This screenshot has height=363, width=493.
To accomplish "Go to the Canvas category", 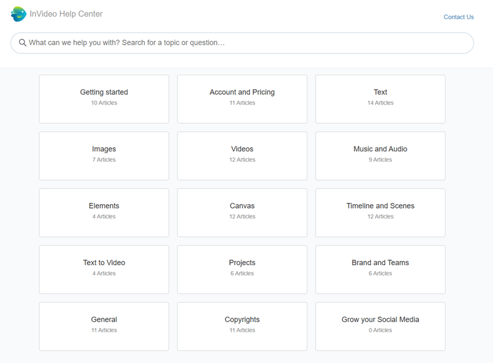I will (x=242, y=213).
